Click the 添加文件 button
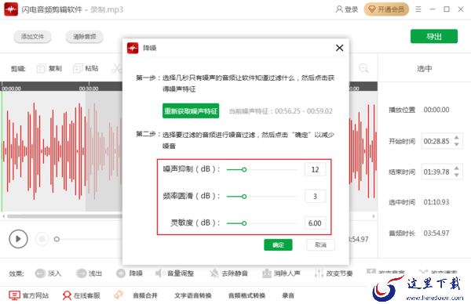The height and width of the screenshot is (304, 471). tap(32, 37)
